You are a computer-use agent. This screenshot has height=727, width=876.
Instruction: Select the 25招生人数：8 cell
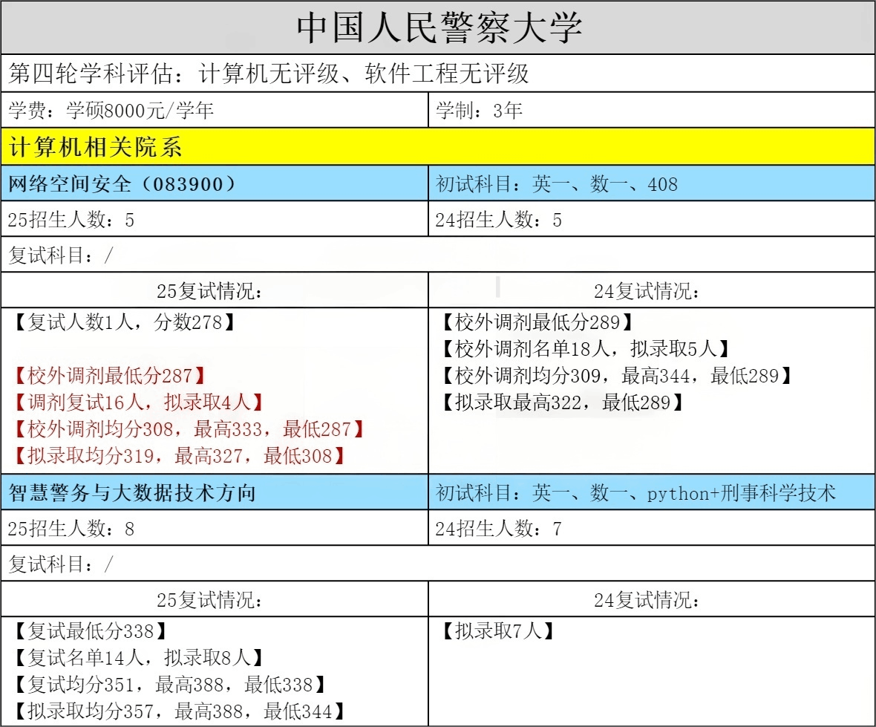pos(71,529)
